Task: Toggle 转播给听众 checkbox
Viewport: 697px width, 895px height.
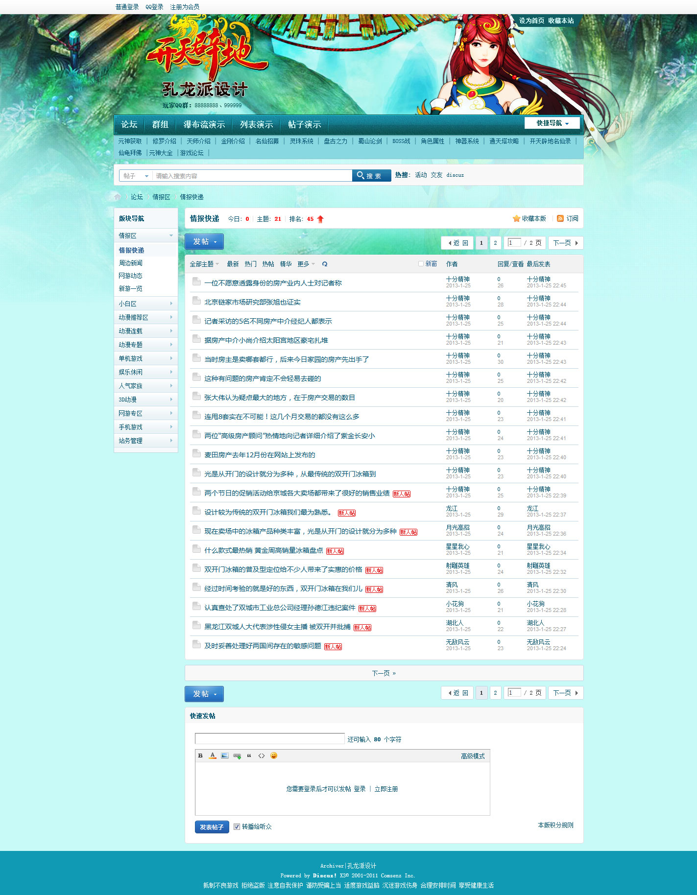Action: point(237,826)
